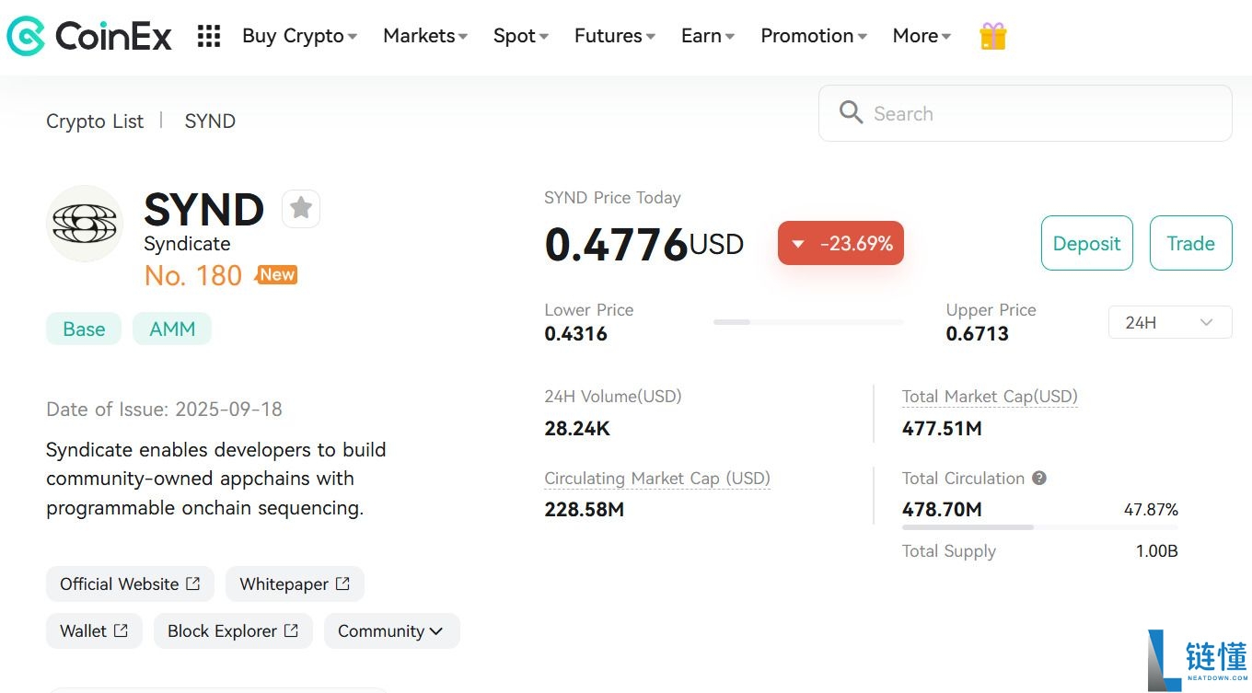
Task: Click the 477.51M market cap value
Action: (x=942, y=428)
